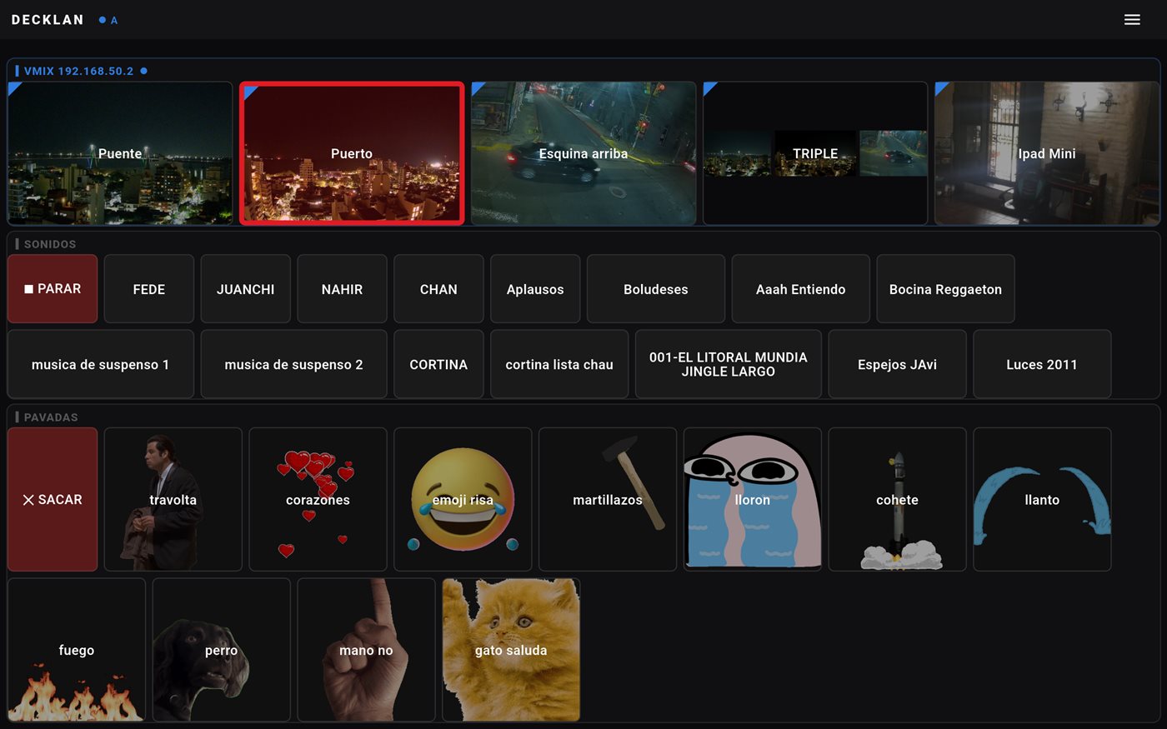
Task: Show the mano no overlay
Action: (x=366, y=650)
